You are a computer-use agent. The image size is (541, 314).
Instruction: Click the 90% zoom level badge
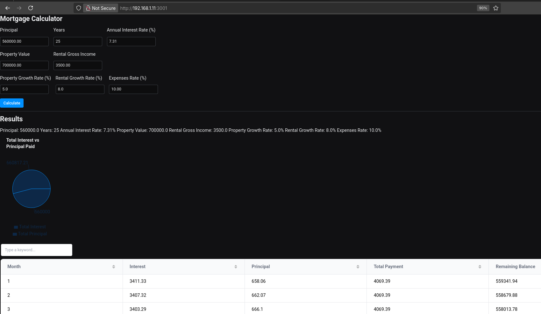point(483,8)
